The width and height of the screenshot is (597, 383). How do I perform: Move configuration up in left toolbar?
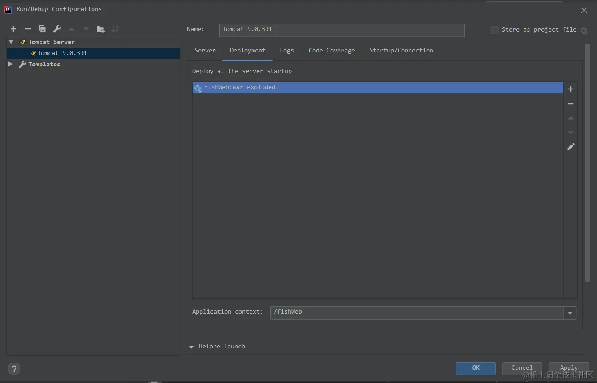(71, 29)
